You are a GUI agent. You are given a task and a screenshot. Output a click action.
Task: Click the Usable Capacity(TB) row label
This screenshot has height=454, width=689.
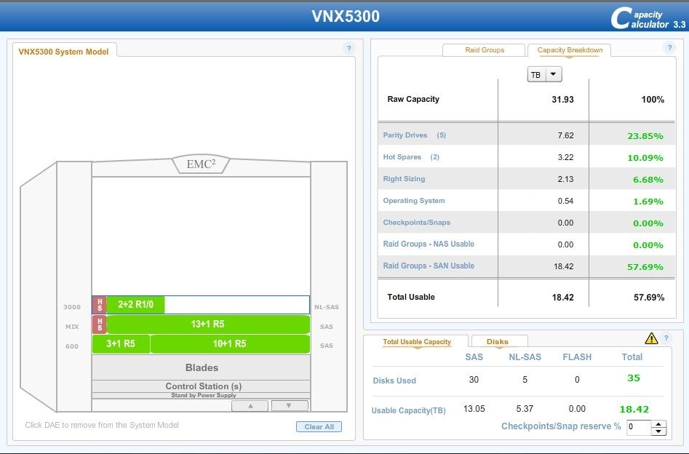tap(409, 410)
